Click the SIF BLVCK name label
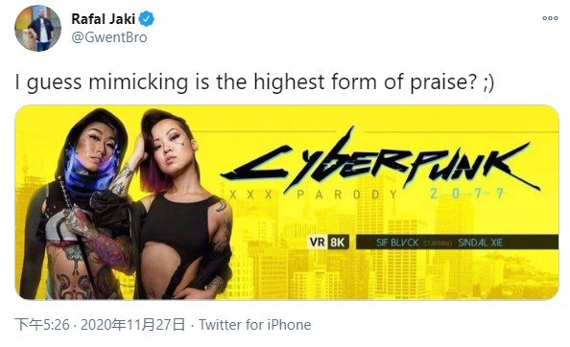570x347 pixels. click(x=397, y=243)
